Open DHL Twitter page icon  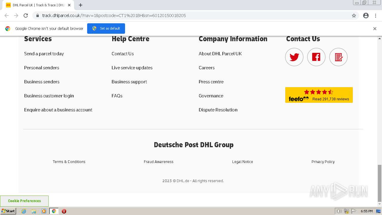pos(294,57)
